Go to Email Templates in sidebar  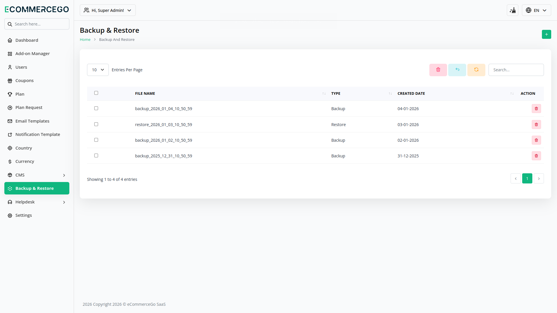(x=37, y=121)
